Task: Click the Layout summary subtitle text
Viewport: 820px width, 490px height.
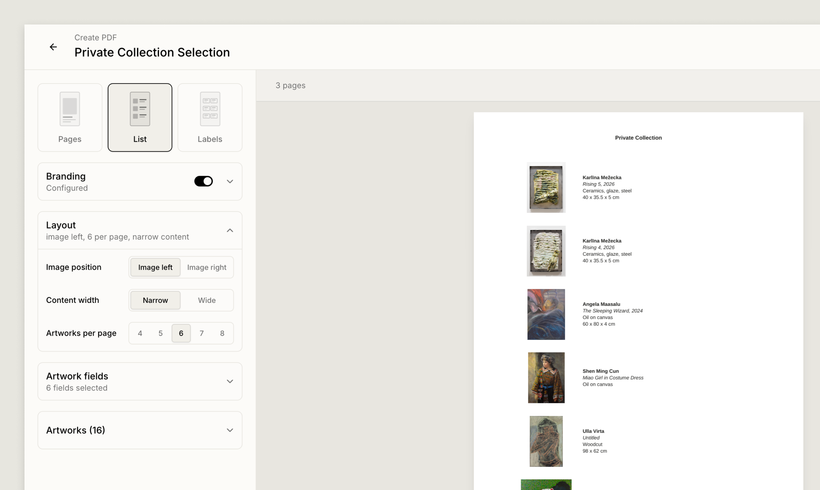Action: [117, 237]
